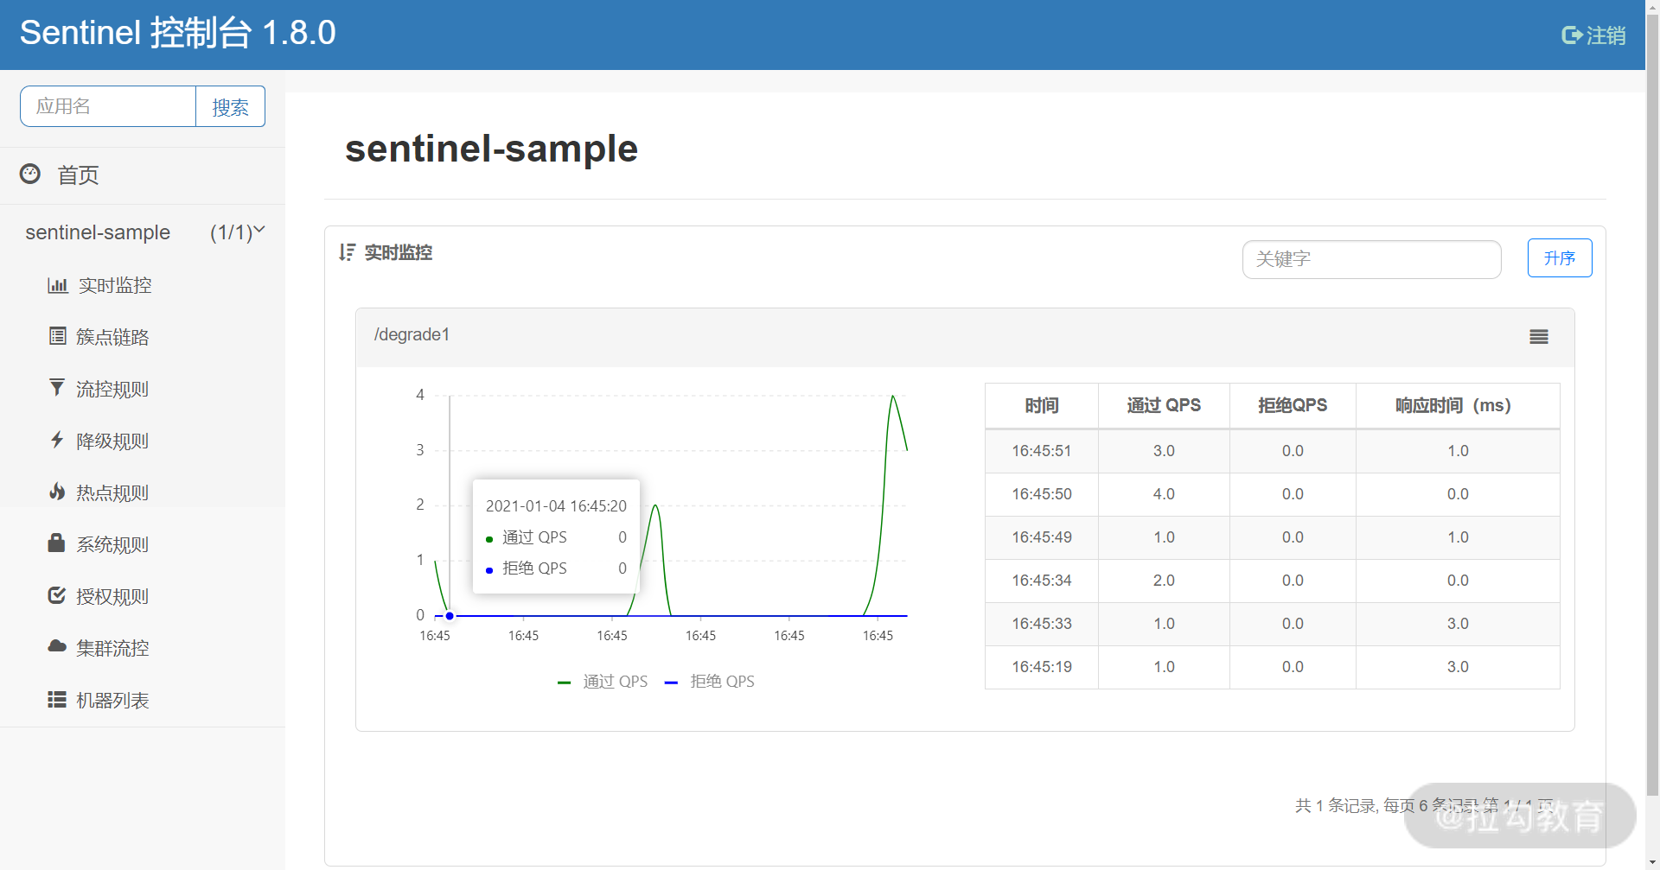Click the lock icon beside 系统规则
1660x870 pixels.
56,543
